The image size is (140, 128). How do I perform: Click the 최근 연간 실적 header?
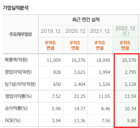coord(86,20)
